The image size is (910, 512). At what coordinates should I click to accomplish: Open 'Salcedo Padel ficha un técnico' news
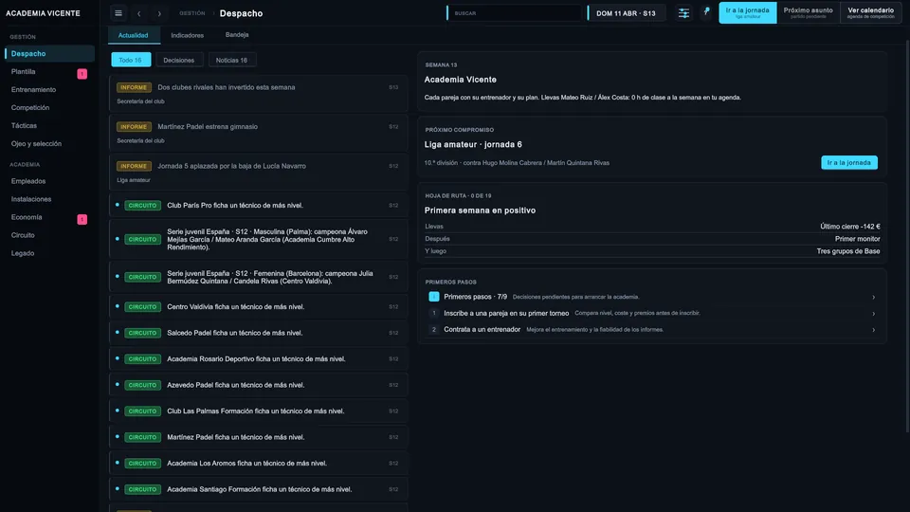pyautogui.click(x=258, y=333)
